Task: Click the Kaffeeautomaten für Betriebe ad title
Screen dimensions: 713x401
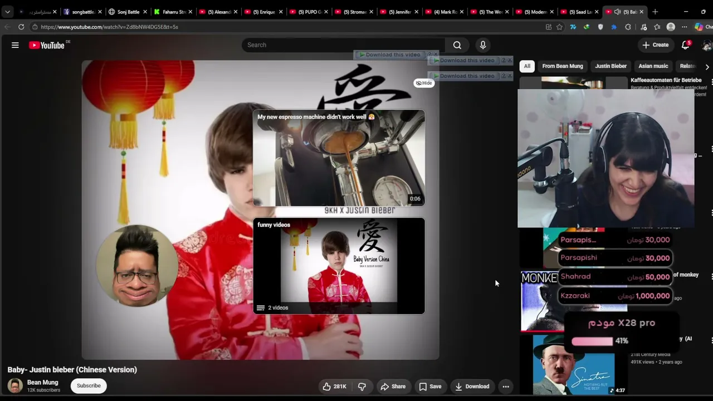Action: pos(666,80)
